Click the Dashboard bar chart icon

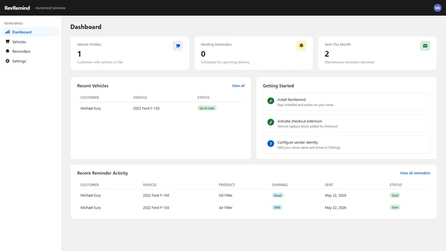click(7, 32)
